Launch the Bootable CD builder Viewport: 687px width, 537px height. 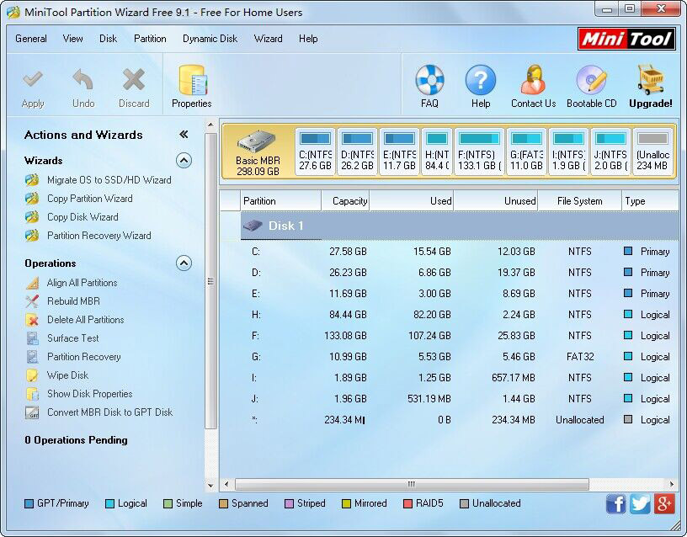pos(591,84)
